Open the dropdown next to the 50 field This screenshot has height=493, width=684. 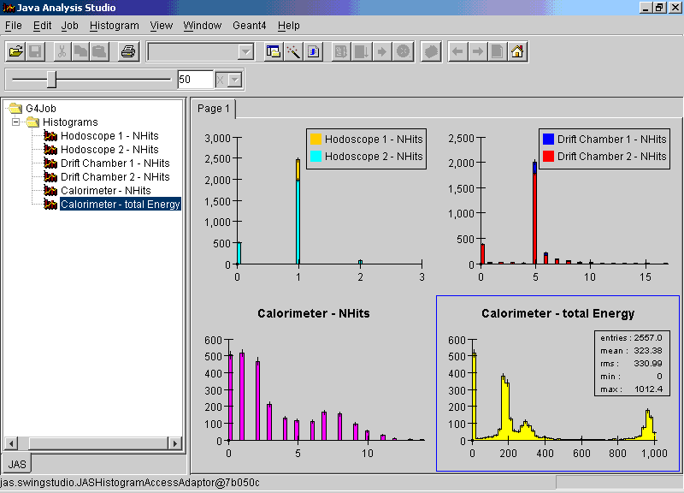[234, 80]
